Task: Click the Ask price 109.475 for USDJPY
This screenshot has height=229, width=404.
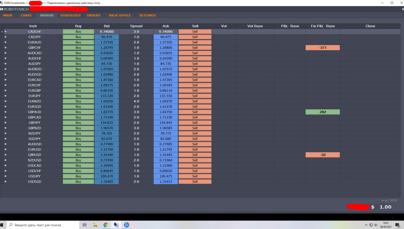Action: tap(166, 176)
